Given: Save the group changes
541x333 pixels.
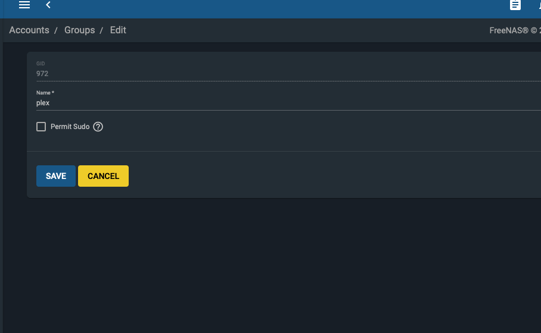Looking at the screenshot, I should coord(56,176).
